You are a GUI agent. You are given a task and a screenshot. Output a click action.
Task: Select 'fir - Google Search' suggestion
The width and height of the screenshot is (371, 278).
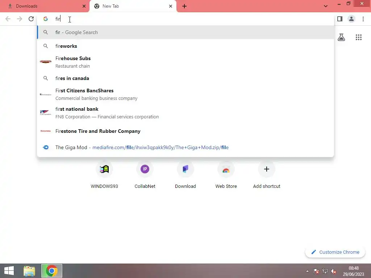tap(185, 32)
